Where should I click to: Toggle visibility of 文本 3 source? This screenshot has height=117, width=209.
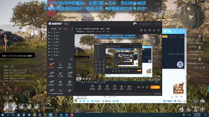coord(49,32)
